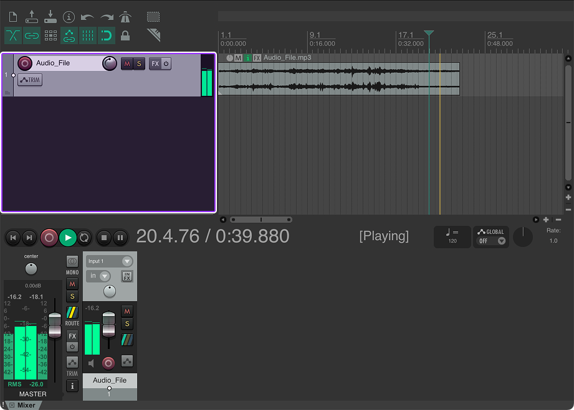
Task: Click the dashed selection rectangle icon
Action: (153, 17)
